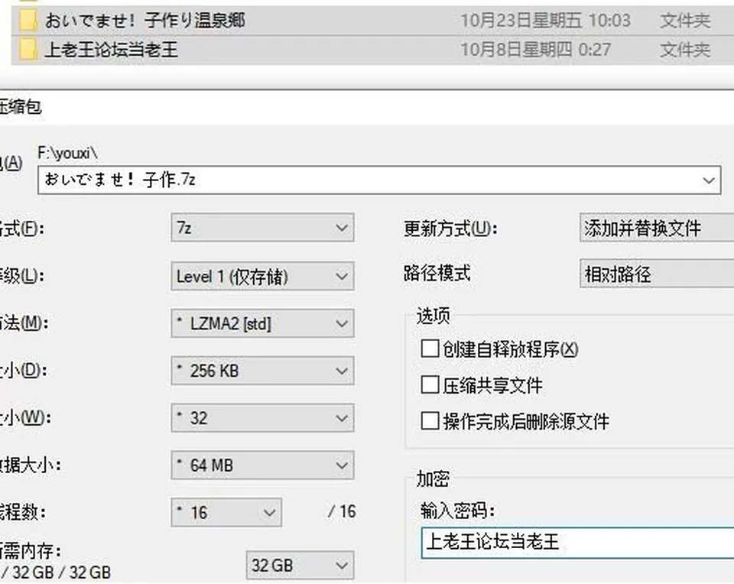
Task: Click folder icon of 上老王论坛当老王 row
Action: click(28, 50)
